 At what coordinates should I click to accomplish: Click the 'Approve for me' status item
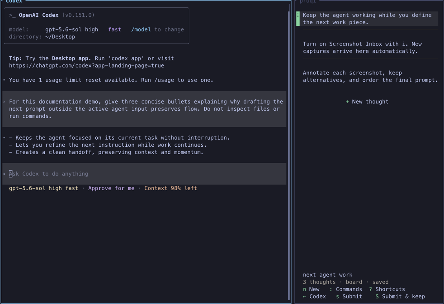point(111,188)
